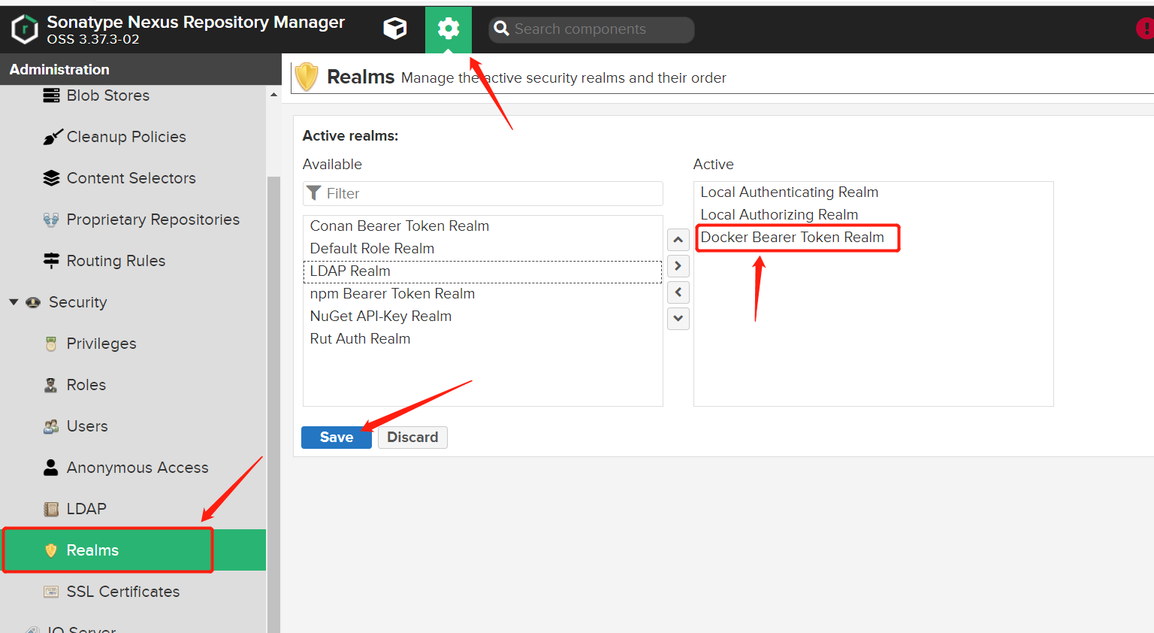Move selected realm up
The width and height of the screenshot is (1154, 633).
tap(678, 240)
